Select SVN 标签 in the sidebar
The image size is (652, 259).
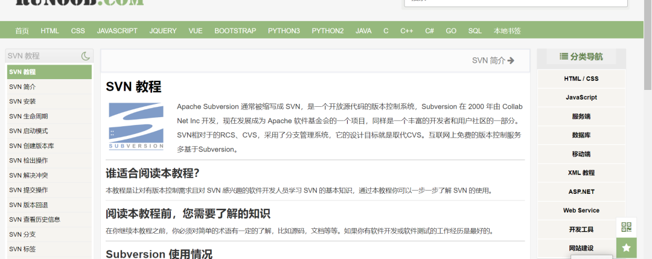pyautogui.click(x=49, y=249)
